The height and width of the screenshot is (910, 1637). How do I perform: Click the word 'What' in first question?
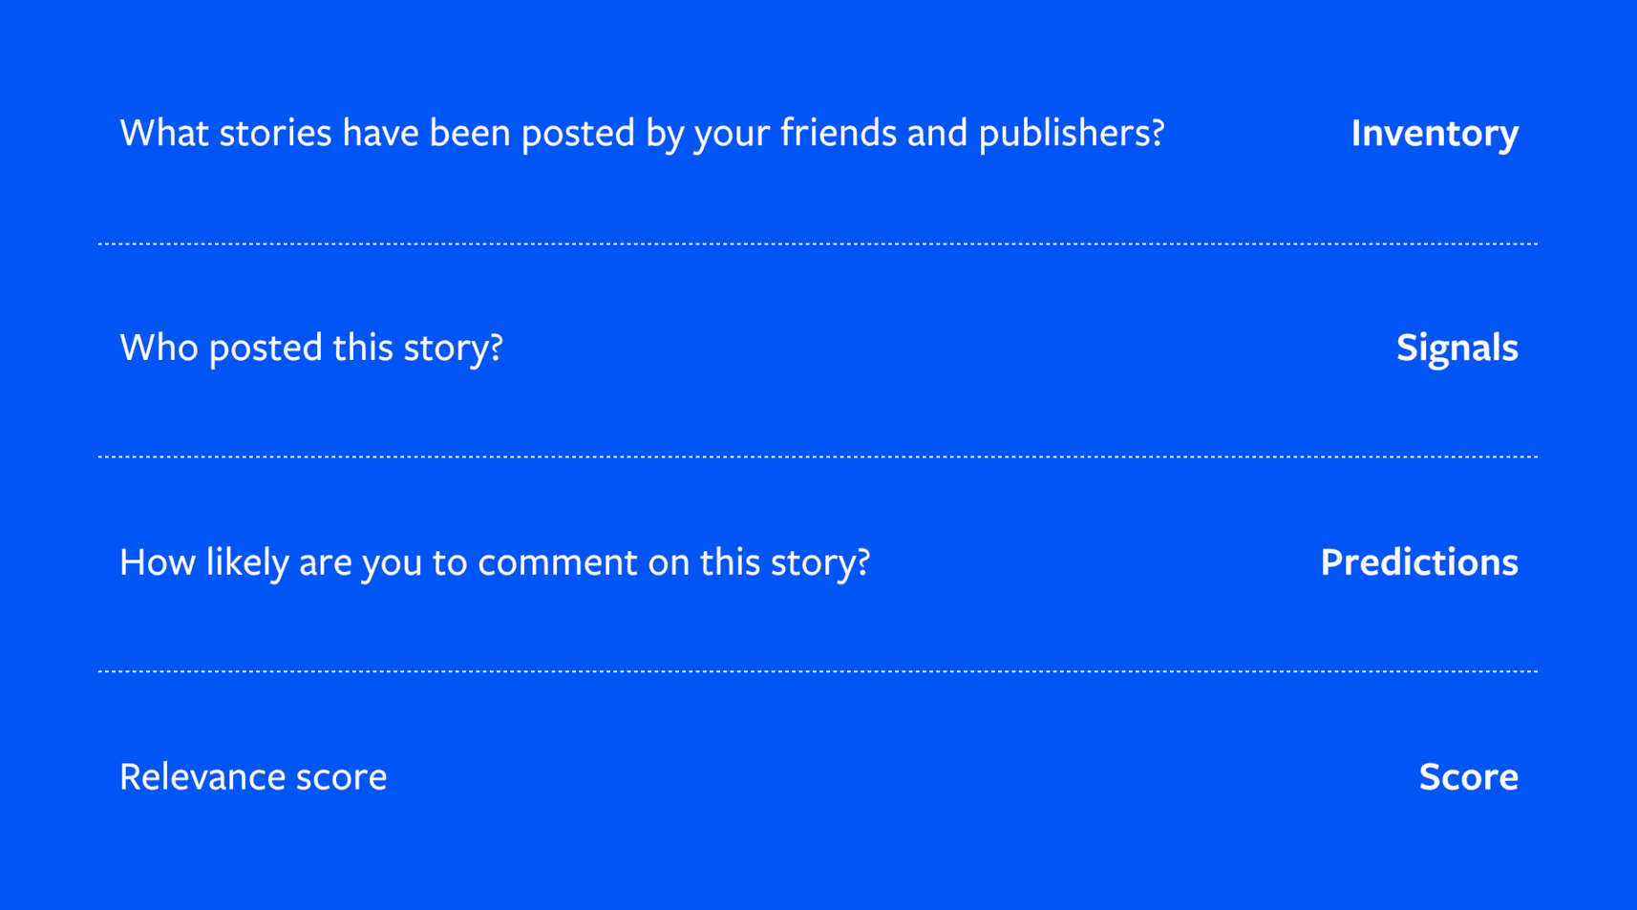[x=164, y=133]
